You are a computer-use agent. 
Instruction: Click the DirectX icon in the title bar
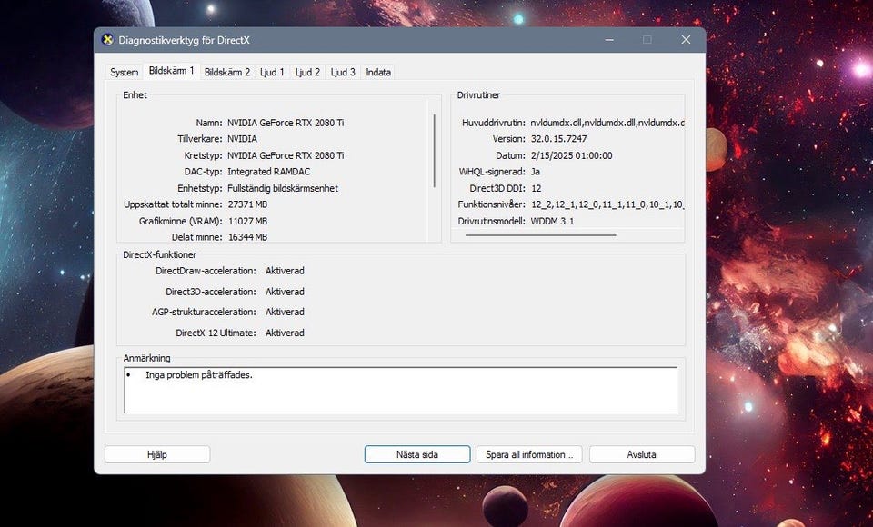(108, 40)
